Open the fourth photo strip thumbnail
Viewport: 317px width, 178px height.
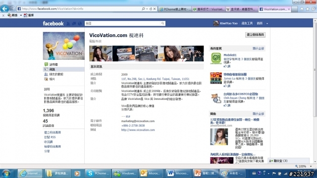pyautogui.click(x=169, y=53)
